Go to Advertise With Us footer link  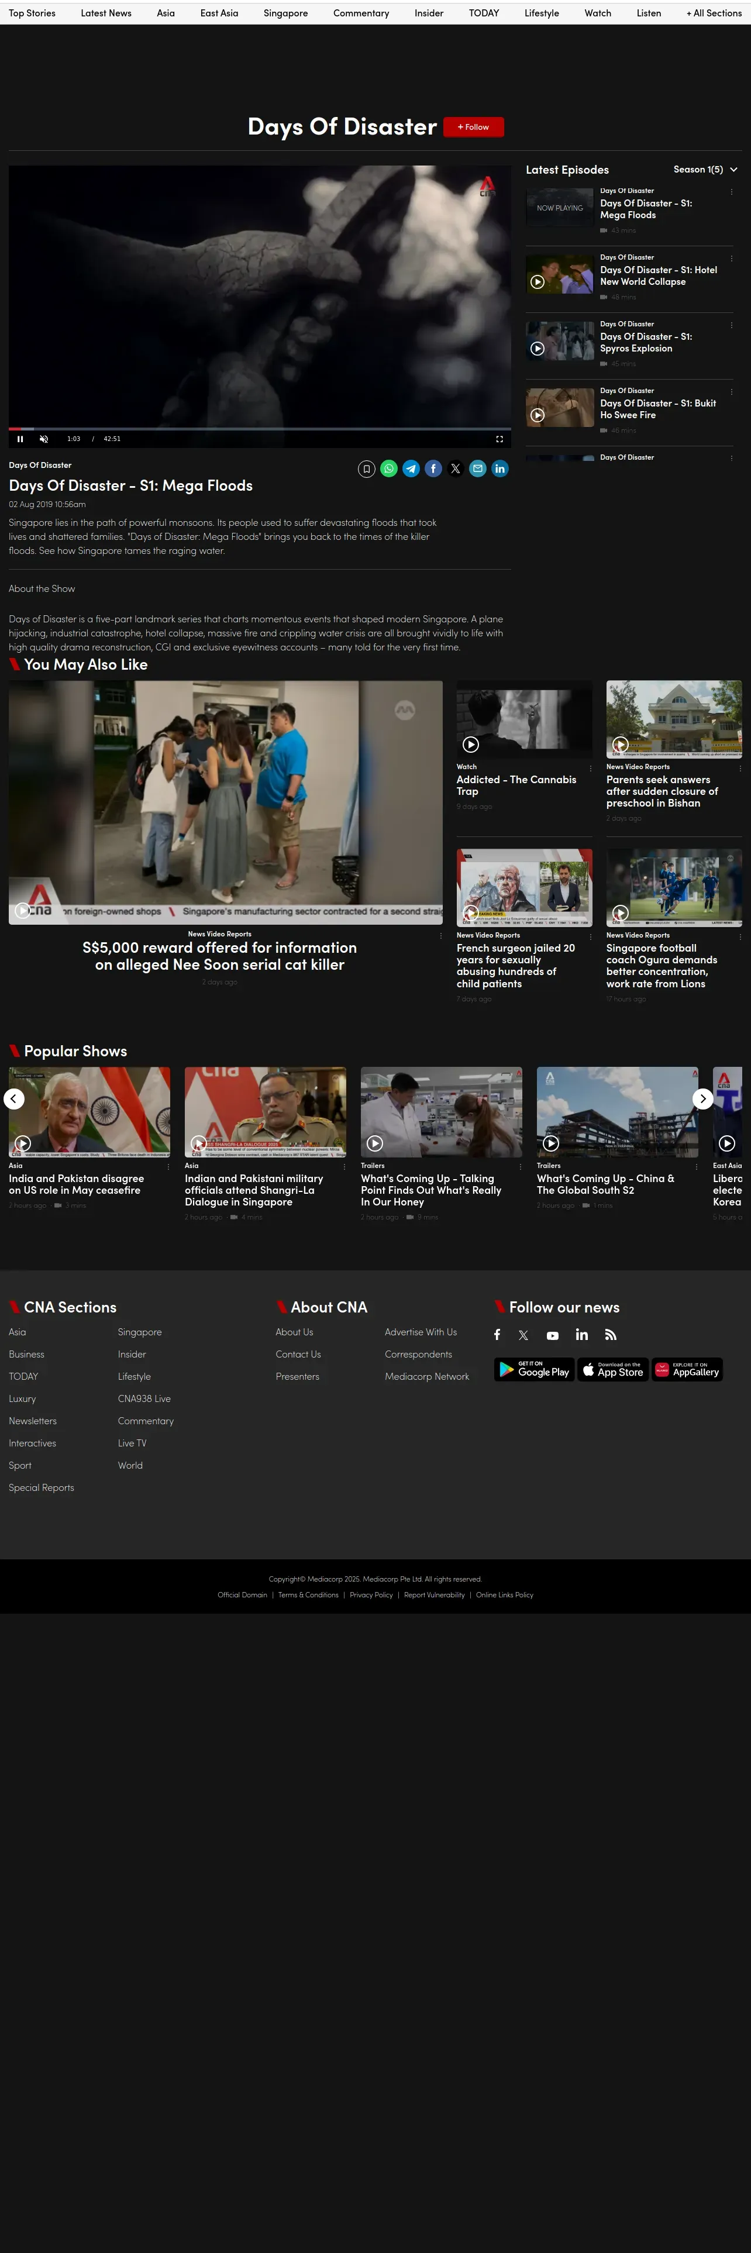click(421, 1332)
